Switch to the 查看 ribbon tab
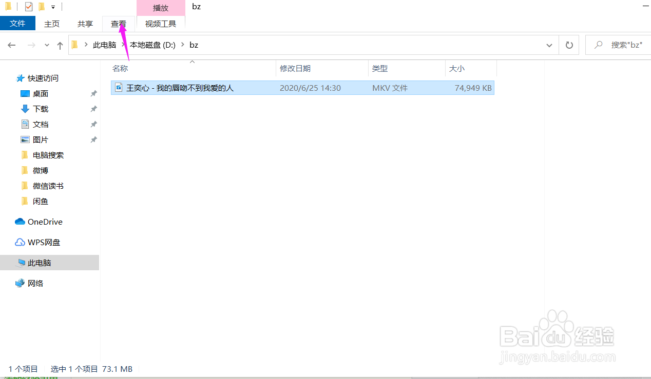Screen dimensions: 651x379 118,24
